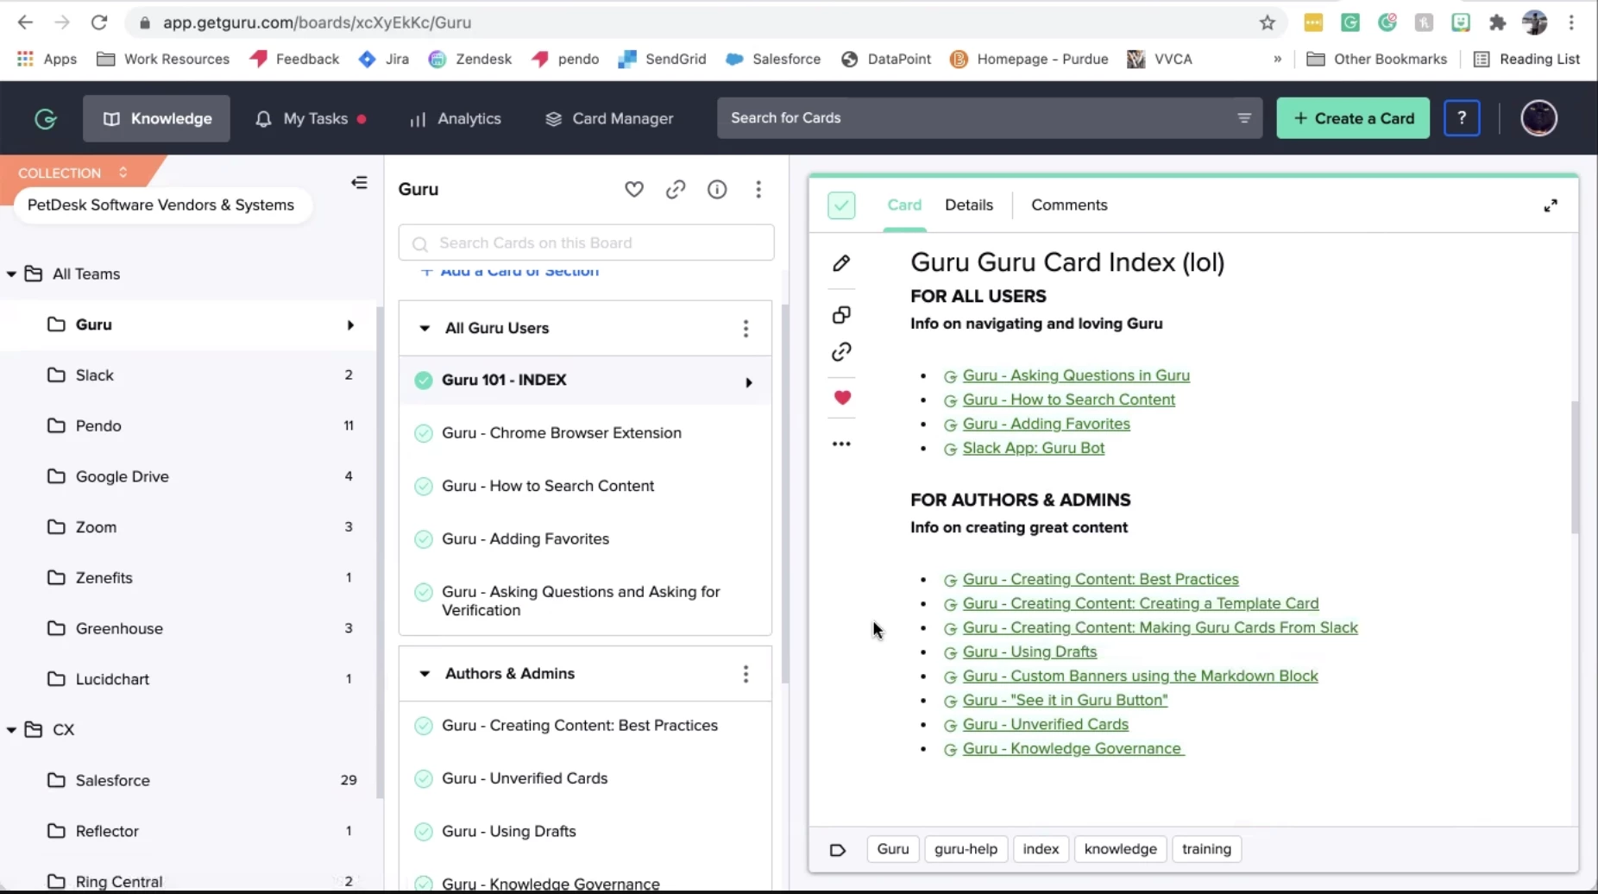Open the Authors & Admins section options

[x=746, y=674]
